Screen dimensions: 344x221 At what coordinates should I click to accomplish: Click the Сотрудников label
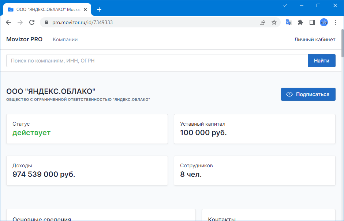point(197,165)
